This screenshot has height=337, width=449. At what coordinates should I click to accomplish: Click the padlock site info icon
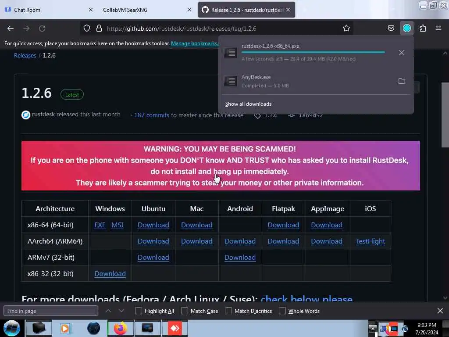(99, 29)
